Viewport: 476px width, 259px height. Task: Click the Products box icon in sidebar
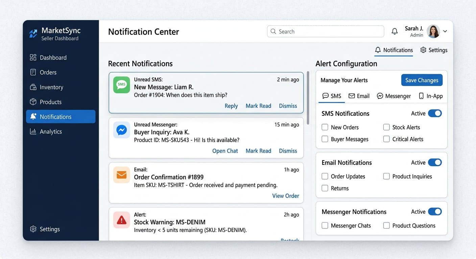pos(33,102)
